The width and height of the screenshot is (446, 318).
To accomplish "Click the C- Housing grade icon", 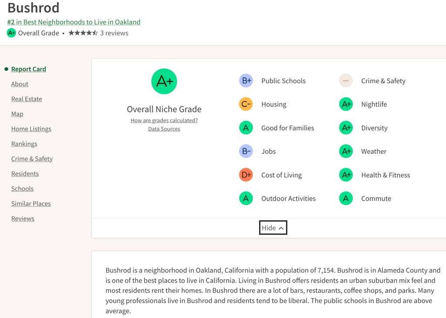I will (246, 105).
